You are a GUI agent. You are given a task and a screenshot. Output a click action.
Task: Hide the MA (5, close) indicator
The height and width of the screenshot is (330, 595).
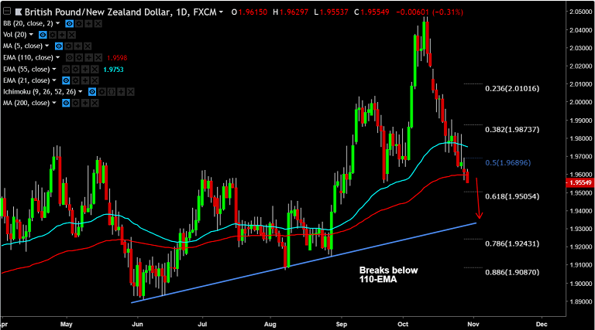coord(59,46)
